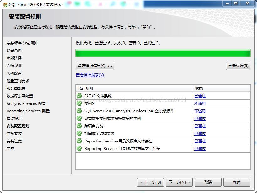
Task: Select 服务器配置 step in sidebar
Action: (x=16, y=88)
